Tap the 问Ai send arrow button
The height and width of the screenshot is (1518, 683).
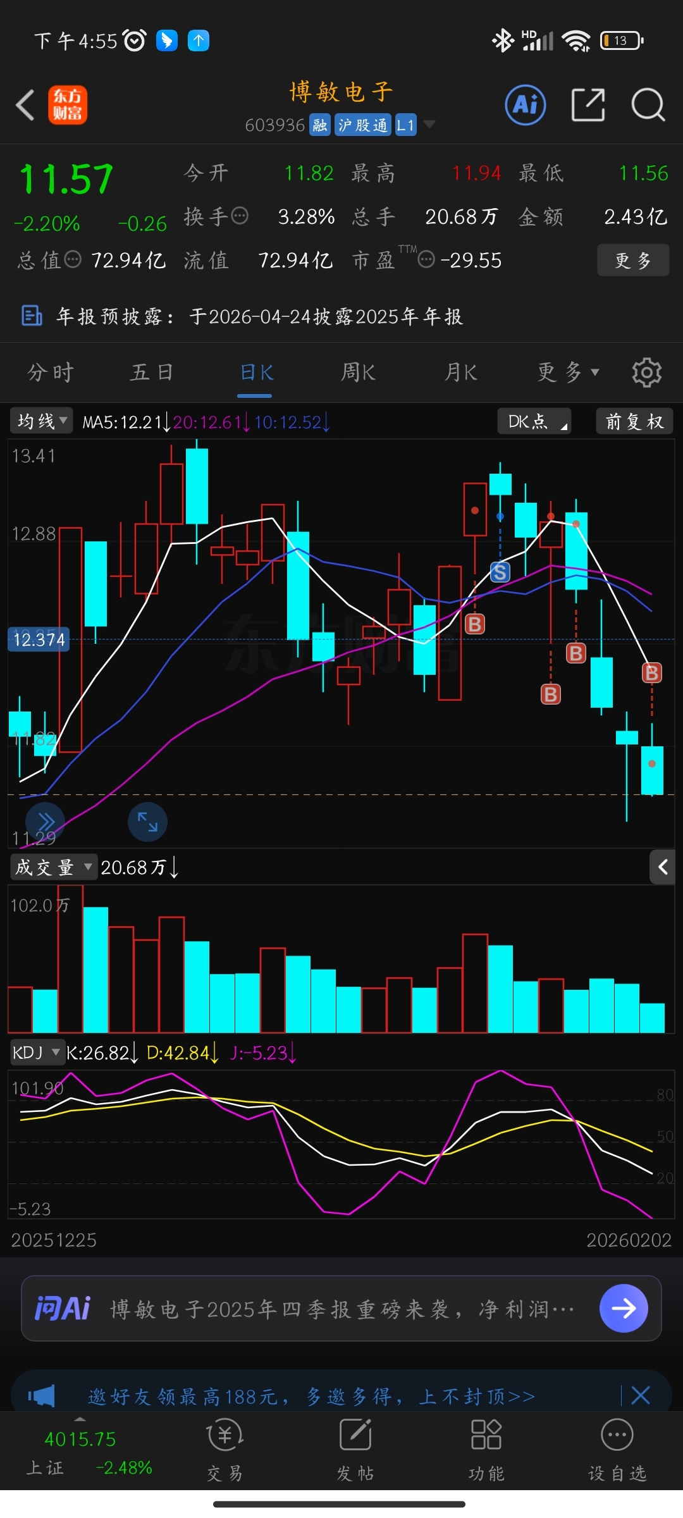point(624,1308)
